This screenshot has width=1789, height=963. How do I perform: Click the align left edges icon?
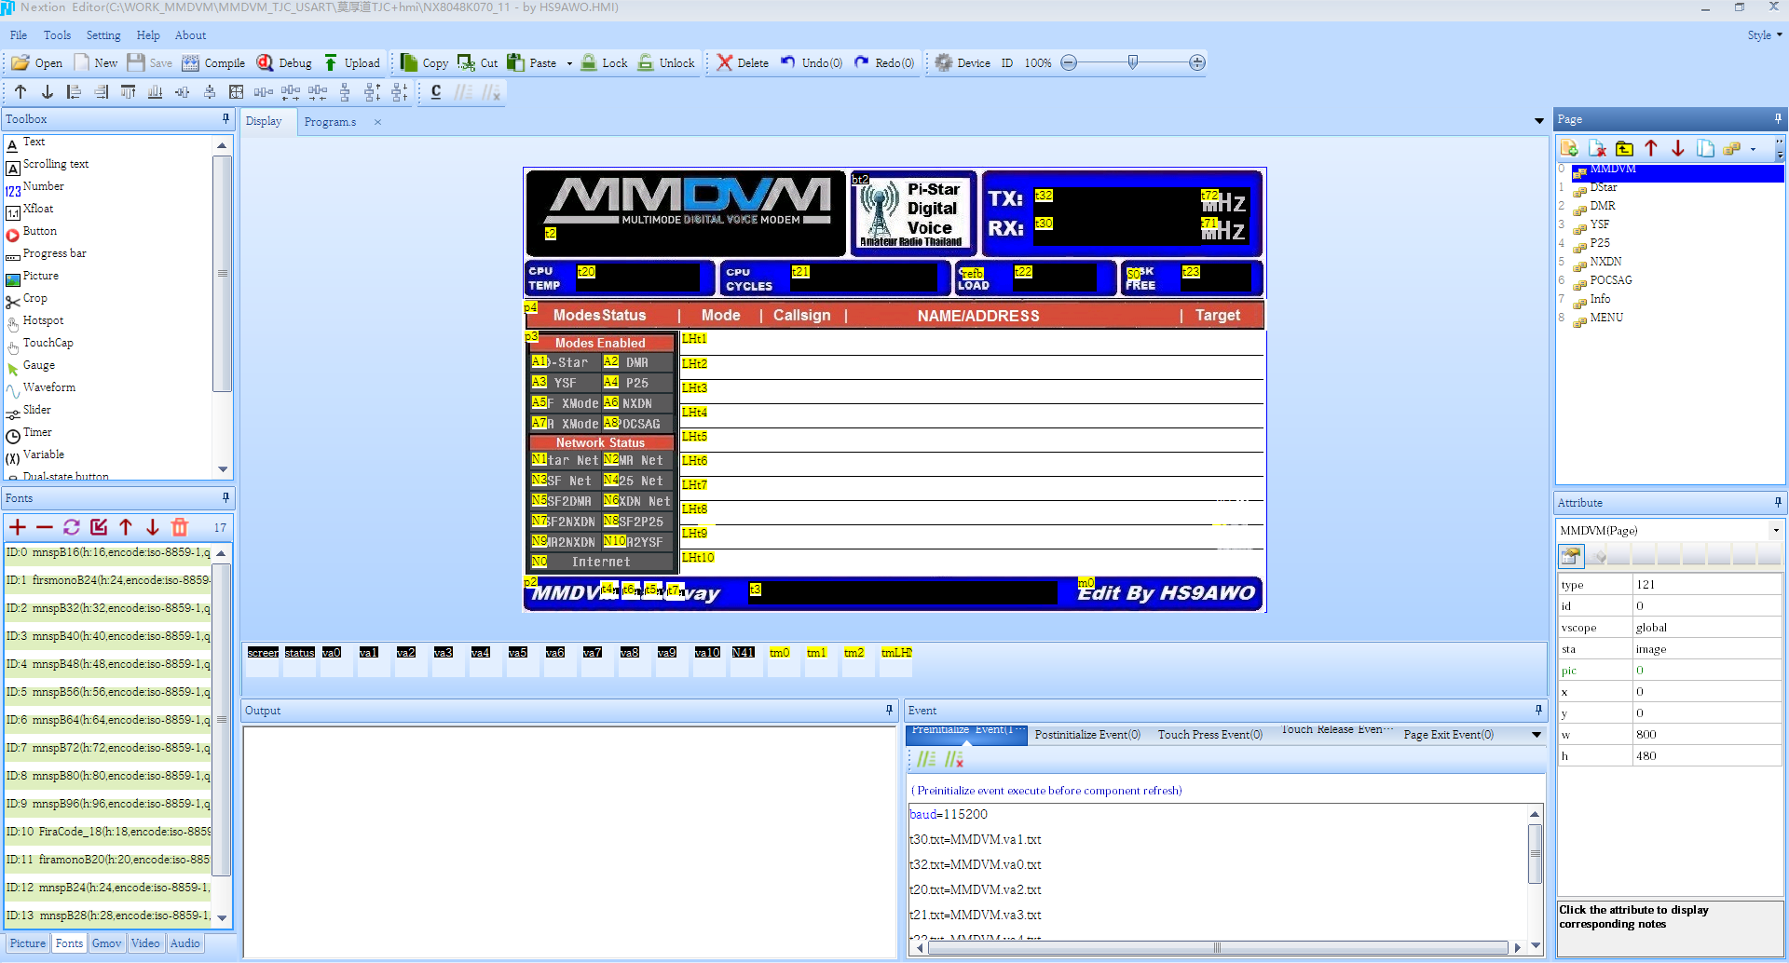tap(75, 92)
